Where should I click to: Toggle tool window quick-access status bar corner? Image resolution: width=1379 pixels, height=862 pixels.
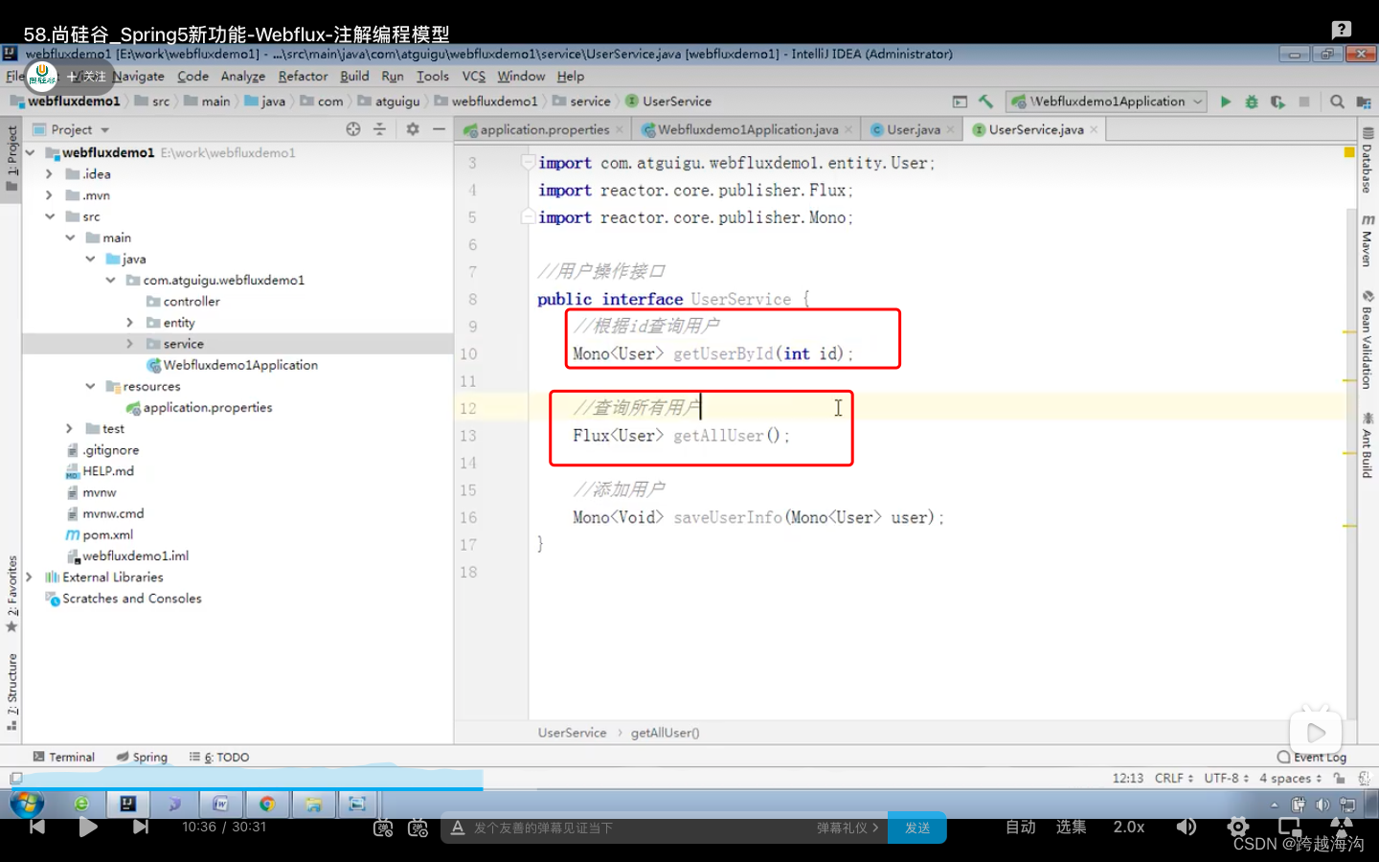[15, 778]
